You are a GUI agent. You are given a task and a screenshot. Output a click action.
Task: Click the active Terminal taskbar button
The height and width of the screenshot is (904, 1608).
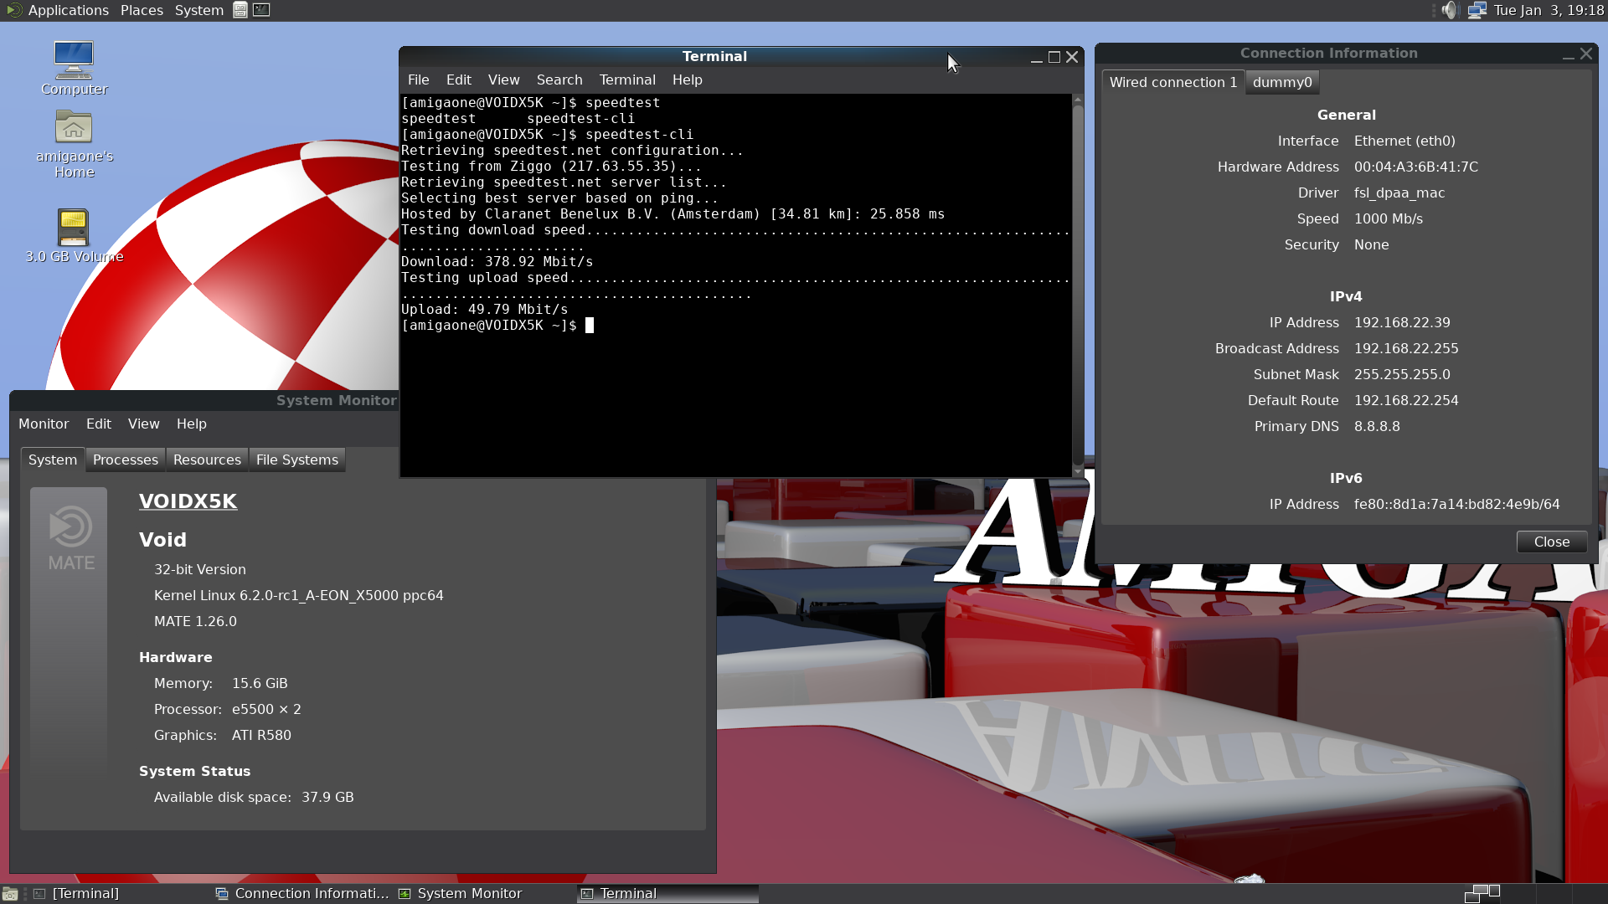coord(667,894)
